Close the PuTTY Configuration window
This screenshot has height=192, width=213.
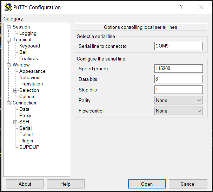pyautogui.click(x=201, y=7)
